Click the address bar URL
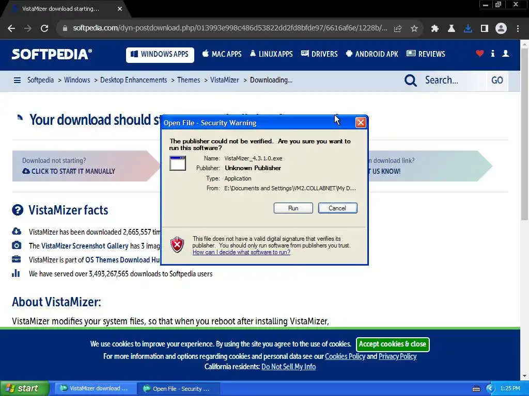Image resolution: width=529 pixels, height=396 pixels. pyautogui.click(x=230, y=28)
